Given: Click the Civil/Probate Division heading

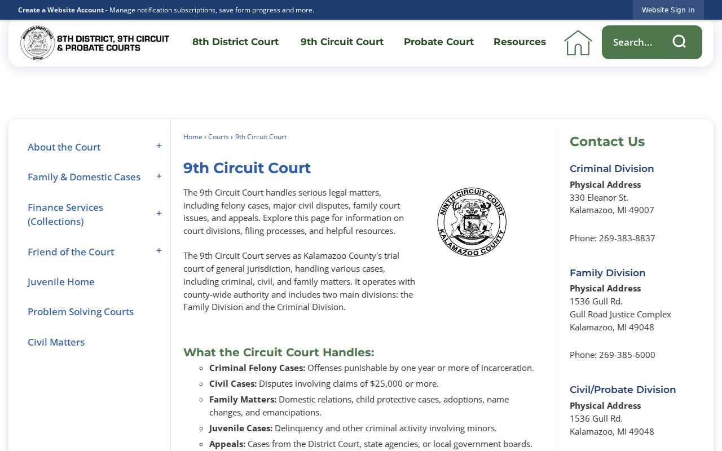Looking at the screenshot, I should (623, 390).
